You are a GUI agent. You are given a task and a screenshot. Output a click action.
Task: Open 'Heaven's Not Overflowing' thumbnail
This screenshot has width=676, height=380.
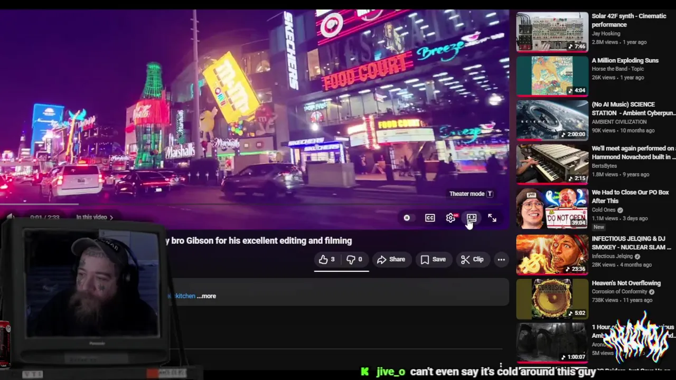[552, 299]
